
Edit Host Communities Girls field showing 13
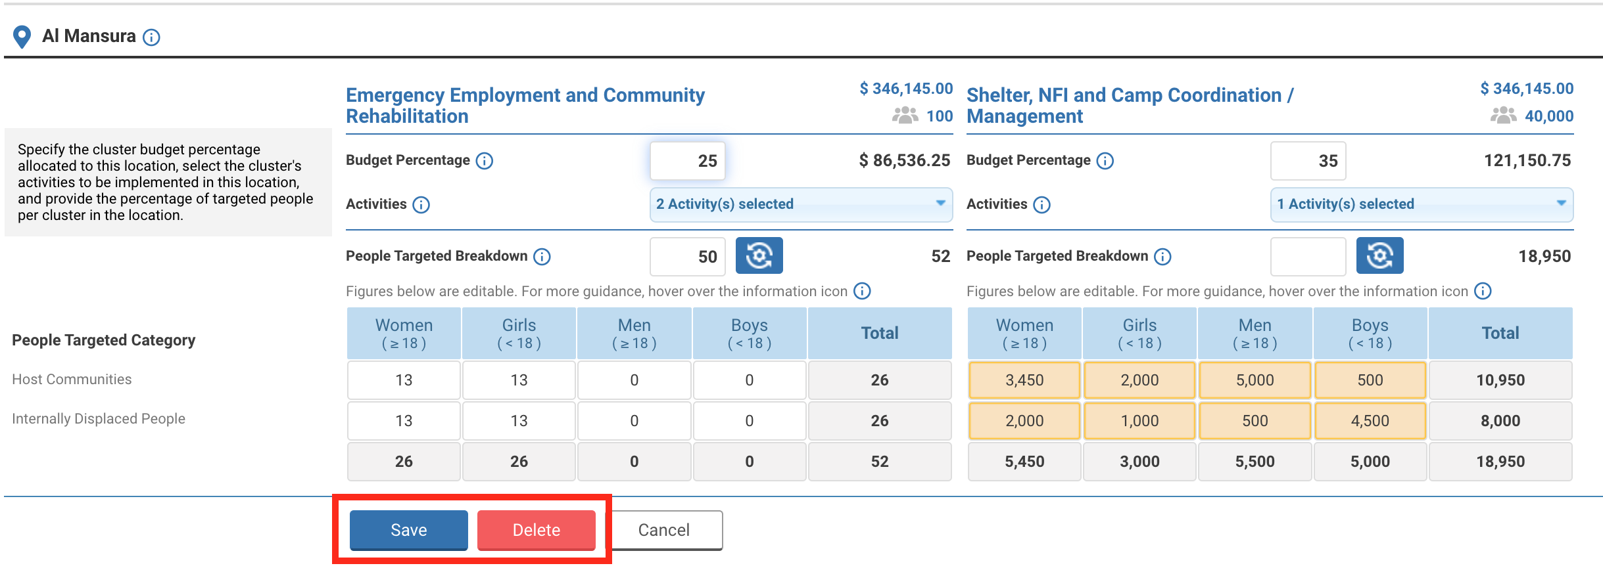pos(519,380)
